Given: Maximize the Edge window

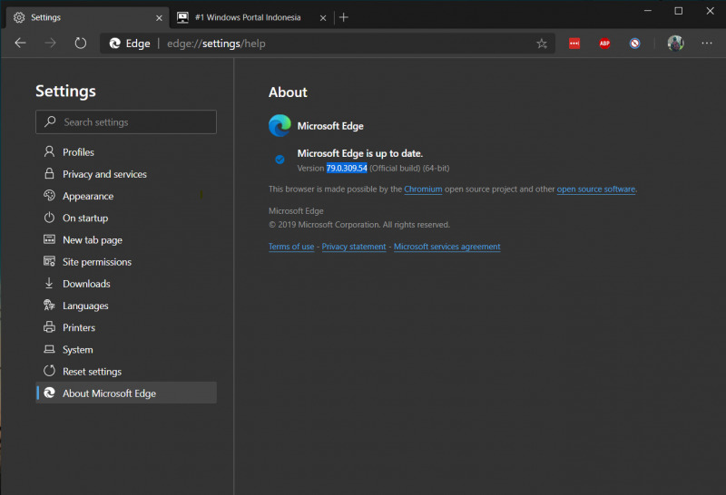Looking at the screenshot, I should [x=678, y=11].
